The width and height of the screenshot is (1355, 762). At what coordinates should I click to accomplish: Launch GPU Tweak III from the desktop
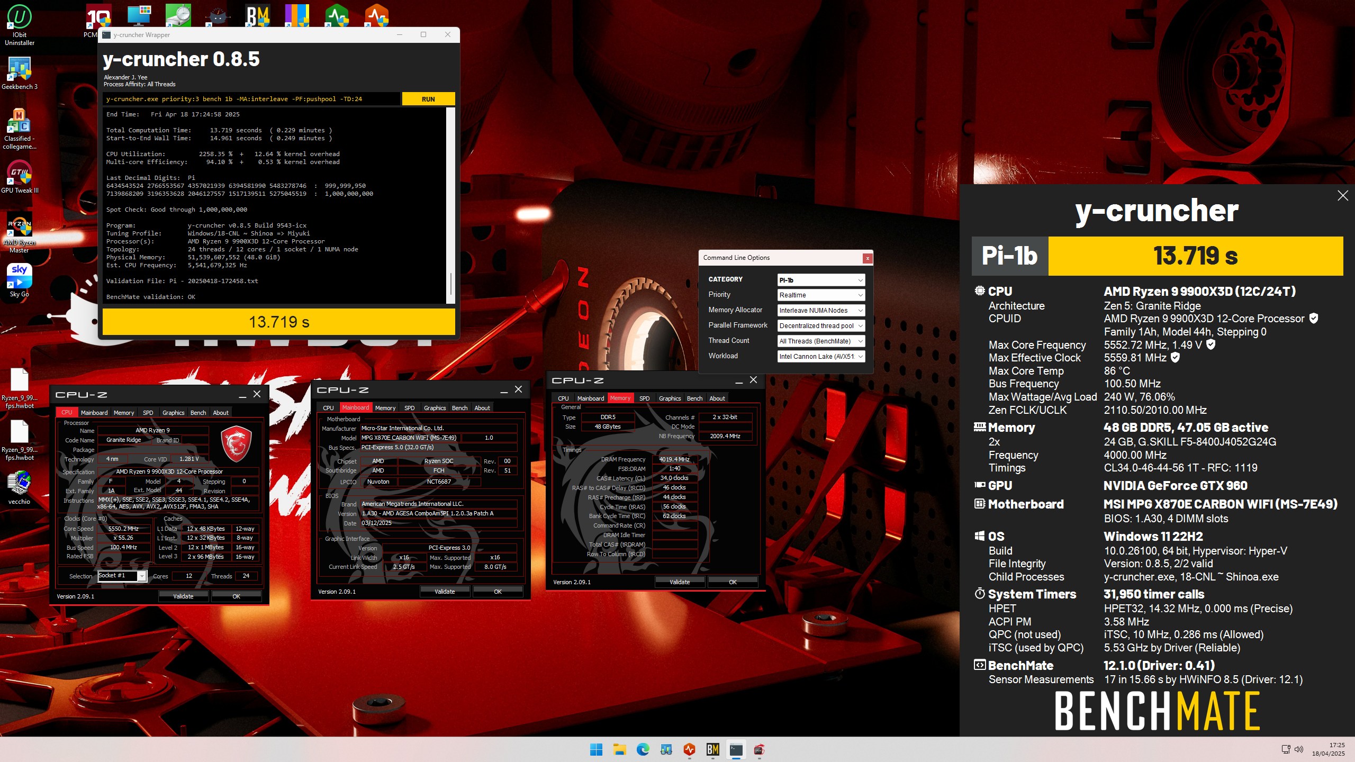[20, 178]
